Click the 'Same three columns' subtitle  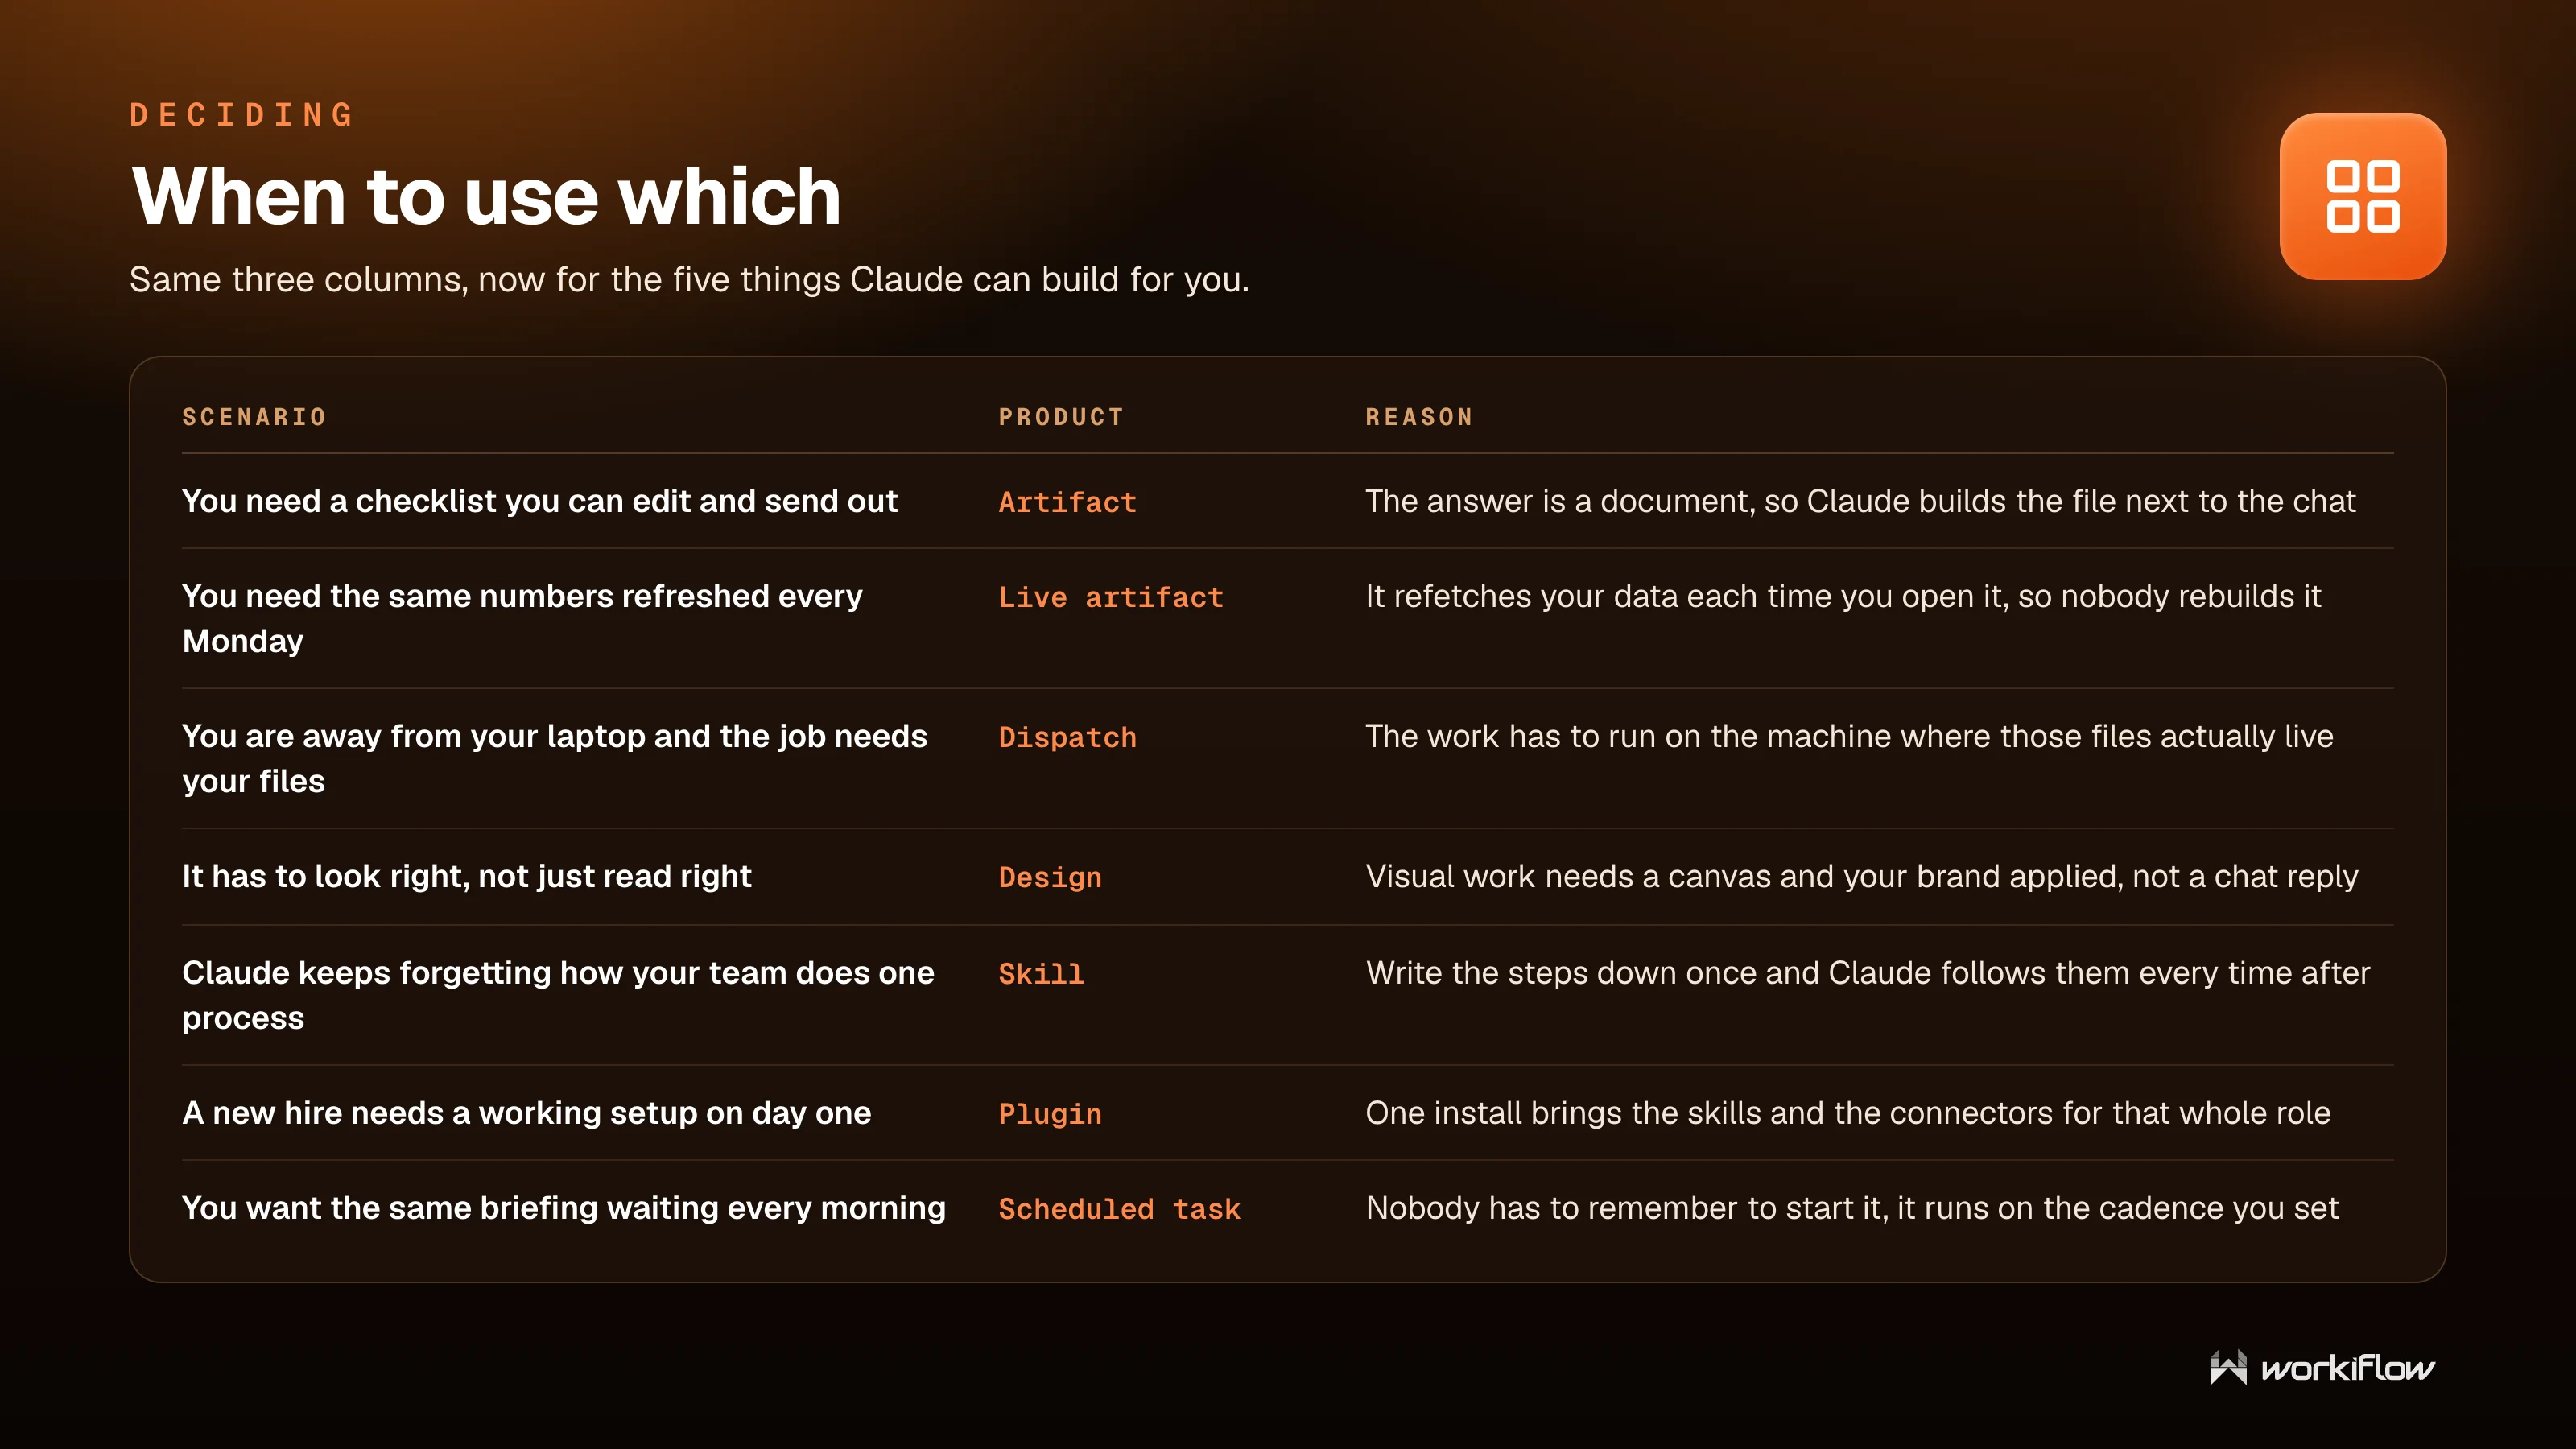[x=689, y=279]
